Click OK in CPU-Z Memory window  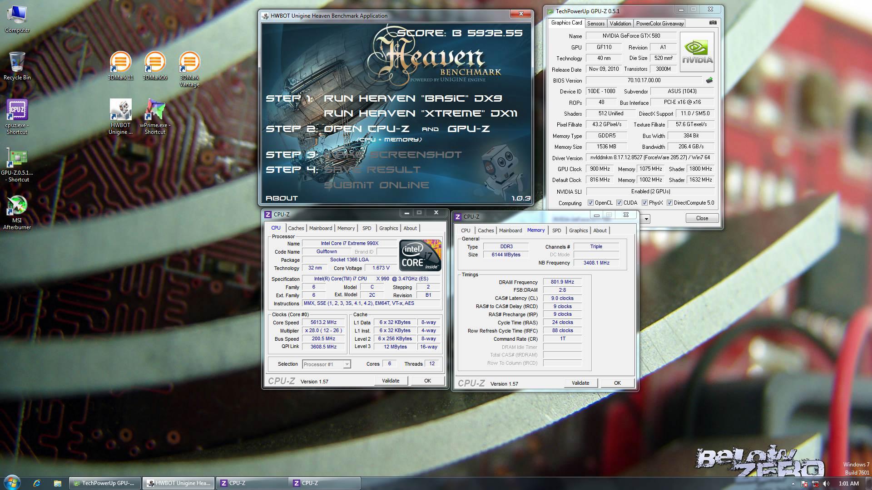point(617,383)
